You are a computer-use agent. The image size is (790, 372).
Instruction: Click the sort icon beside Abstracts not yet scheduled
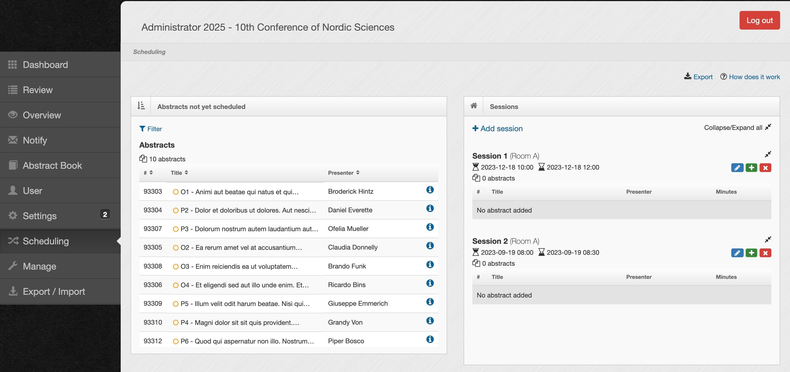pos(141,106)
